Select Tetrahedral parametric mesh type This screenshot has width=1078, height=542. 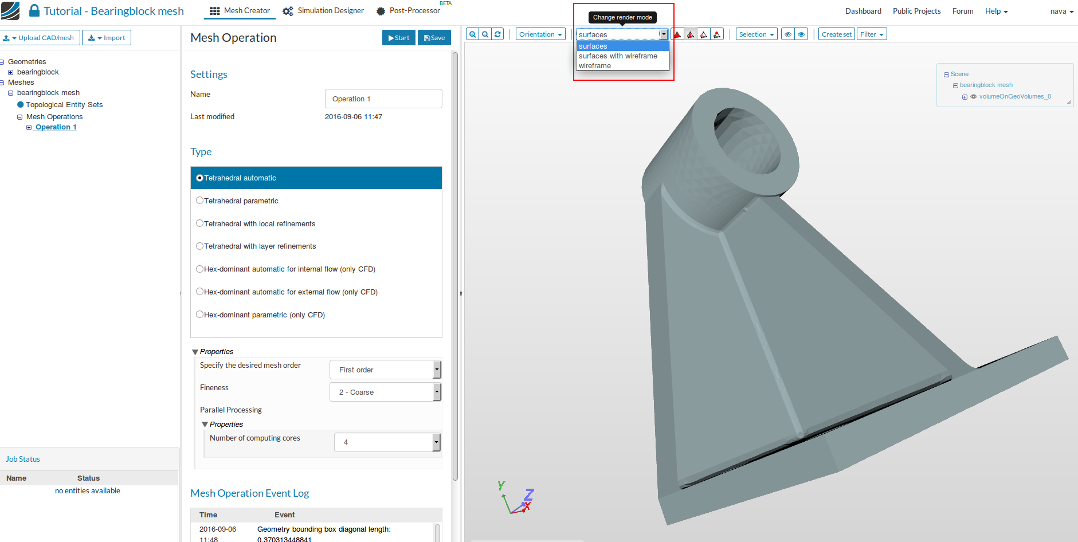point(199,201)
